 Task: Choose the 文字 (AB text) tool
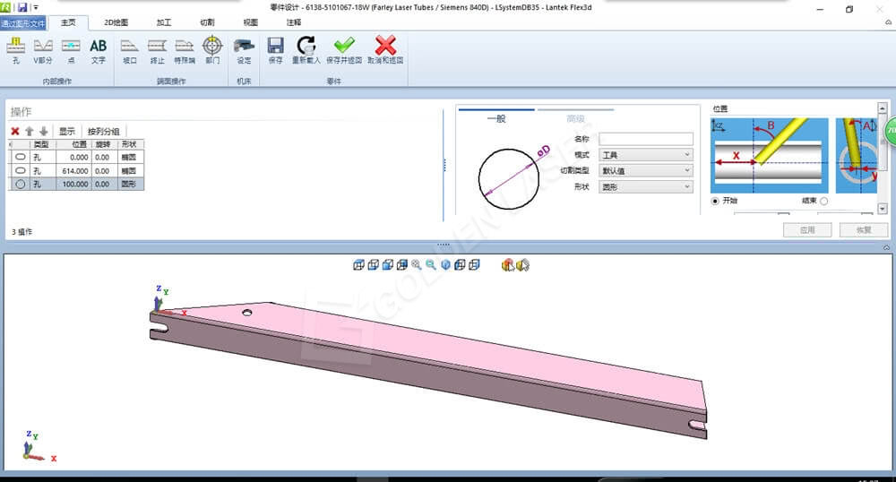(x=98, y=49)
